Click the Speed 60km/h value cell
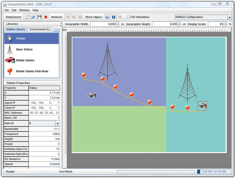The image size is (235, 178). pos(44,164)
